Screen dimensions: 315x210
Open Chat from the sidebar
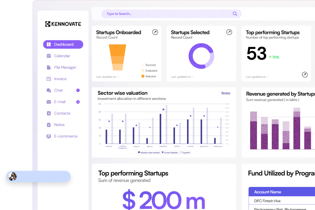click(58, 90)
